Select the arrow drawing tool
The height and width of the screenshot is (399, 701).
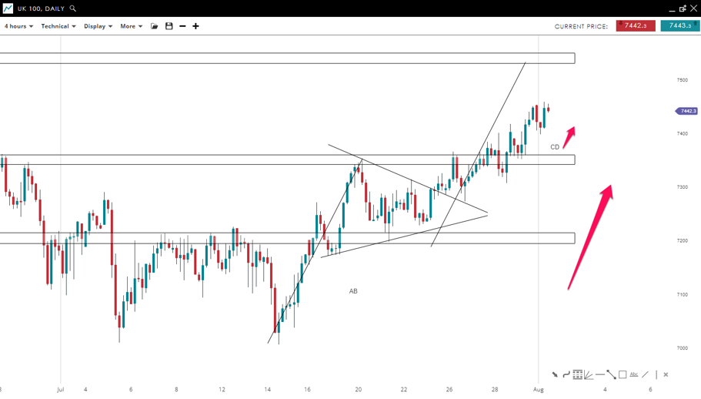555,375
